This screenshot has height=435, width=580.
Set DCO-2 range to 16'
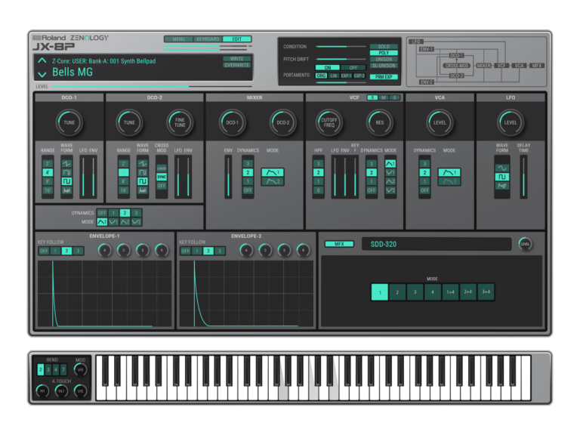[124, 190]
